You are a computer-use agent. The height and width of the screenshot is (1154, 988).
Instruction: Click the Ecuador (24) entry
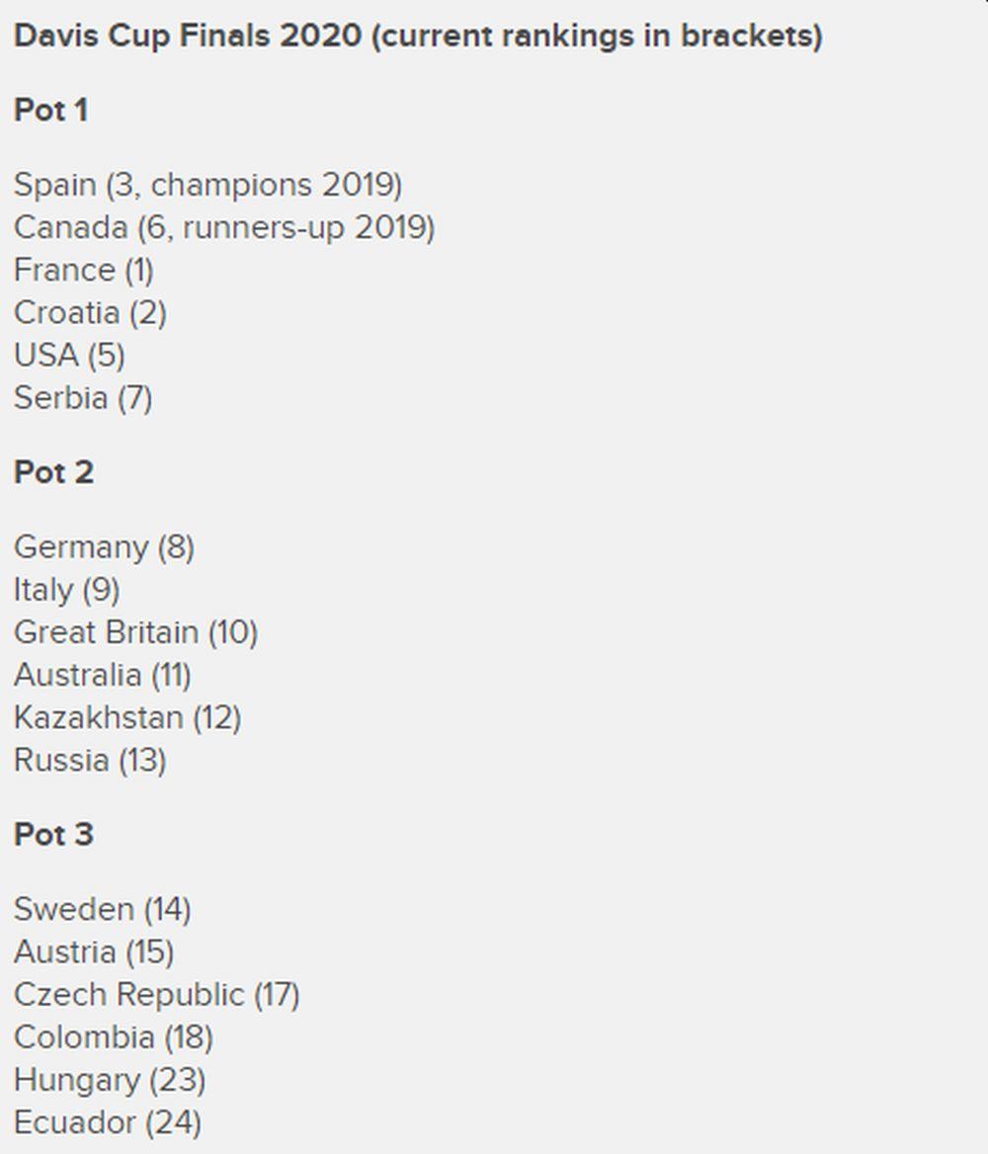coord(107,1121)
